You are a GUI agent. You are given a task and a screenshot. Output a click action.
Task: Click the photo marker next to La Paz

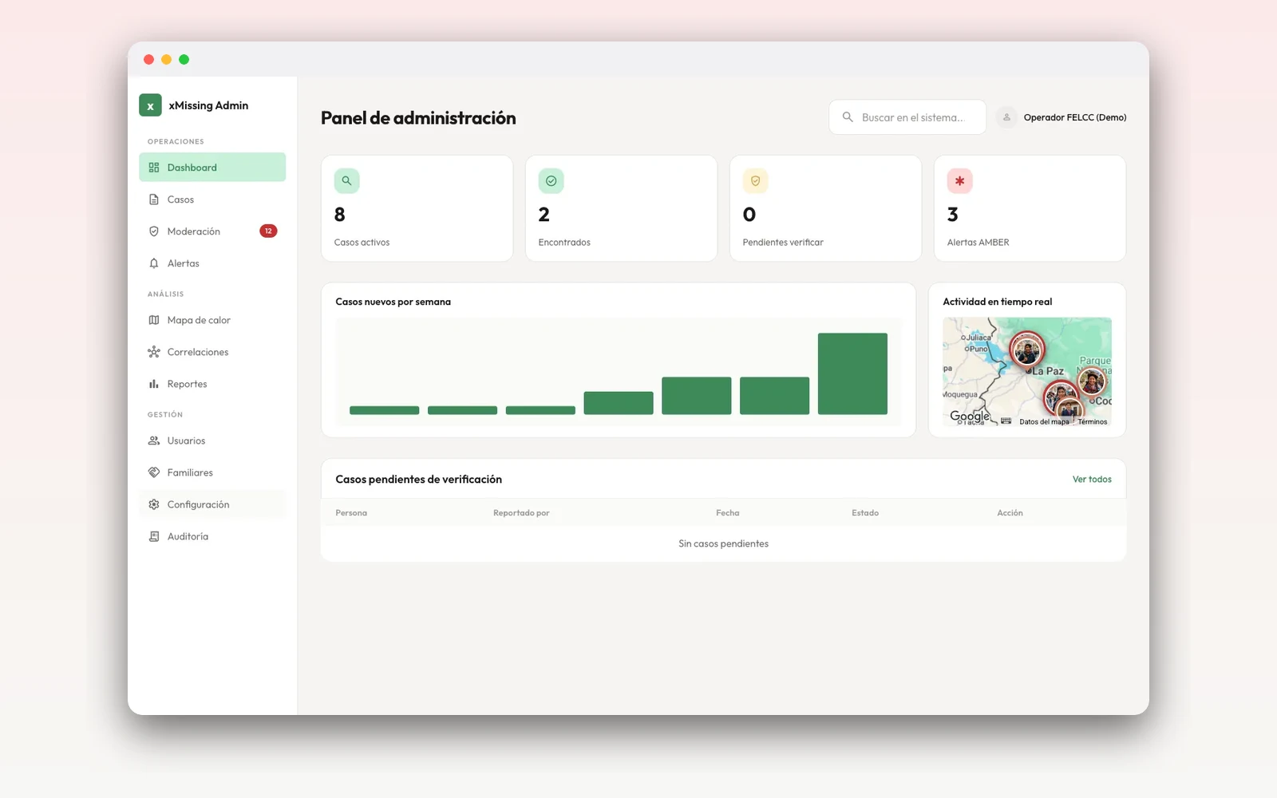point(1027,350)
